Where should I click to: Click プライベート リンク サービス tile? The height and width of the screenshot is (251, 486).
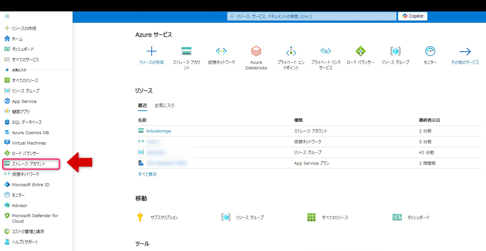pyautogui.click(x=326, y=58)
